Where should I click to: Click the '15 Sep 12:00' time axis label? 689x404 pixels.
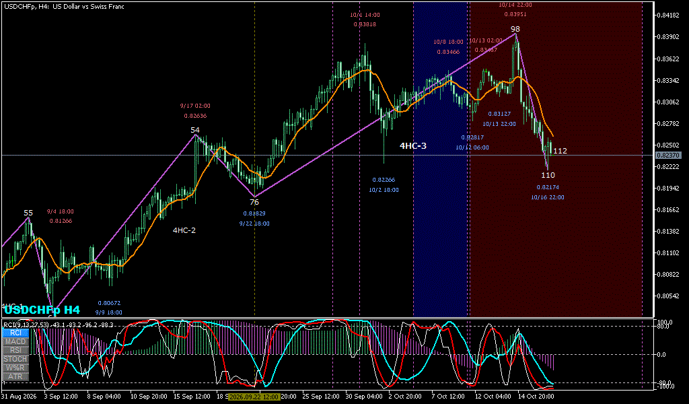[192, 396]
